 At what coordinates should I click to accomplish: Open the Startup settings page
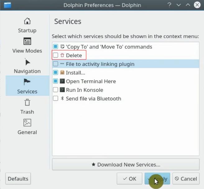[x=27, y=25]
